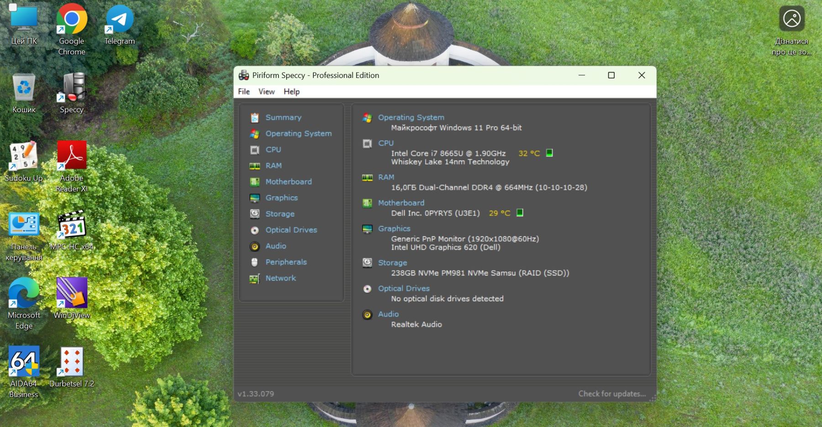
Task: Click the Optical Drives icon in summary panel
Action: pos(367,289)
